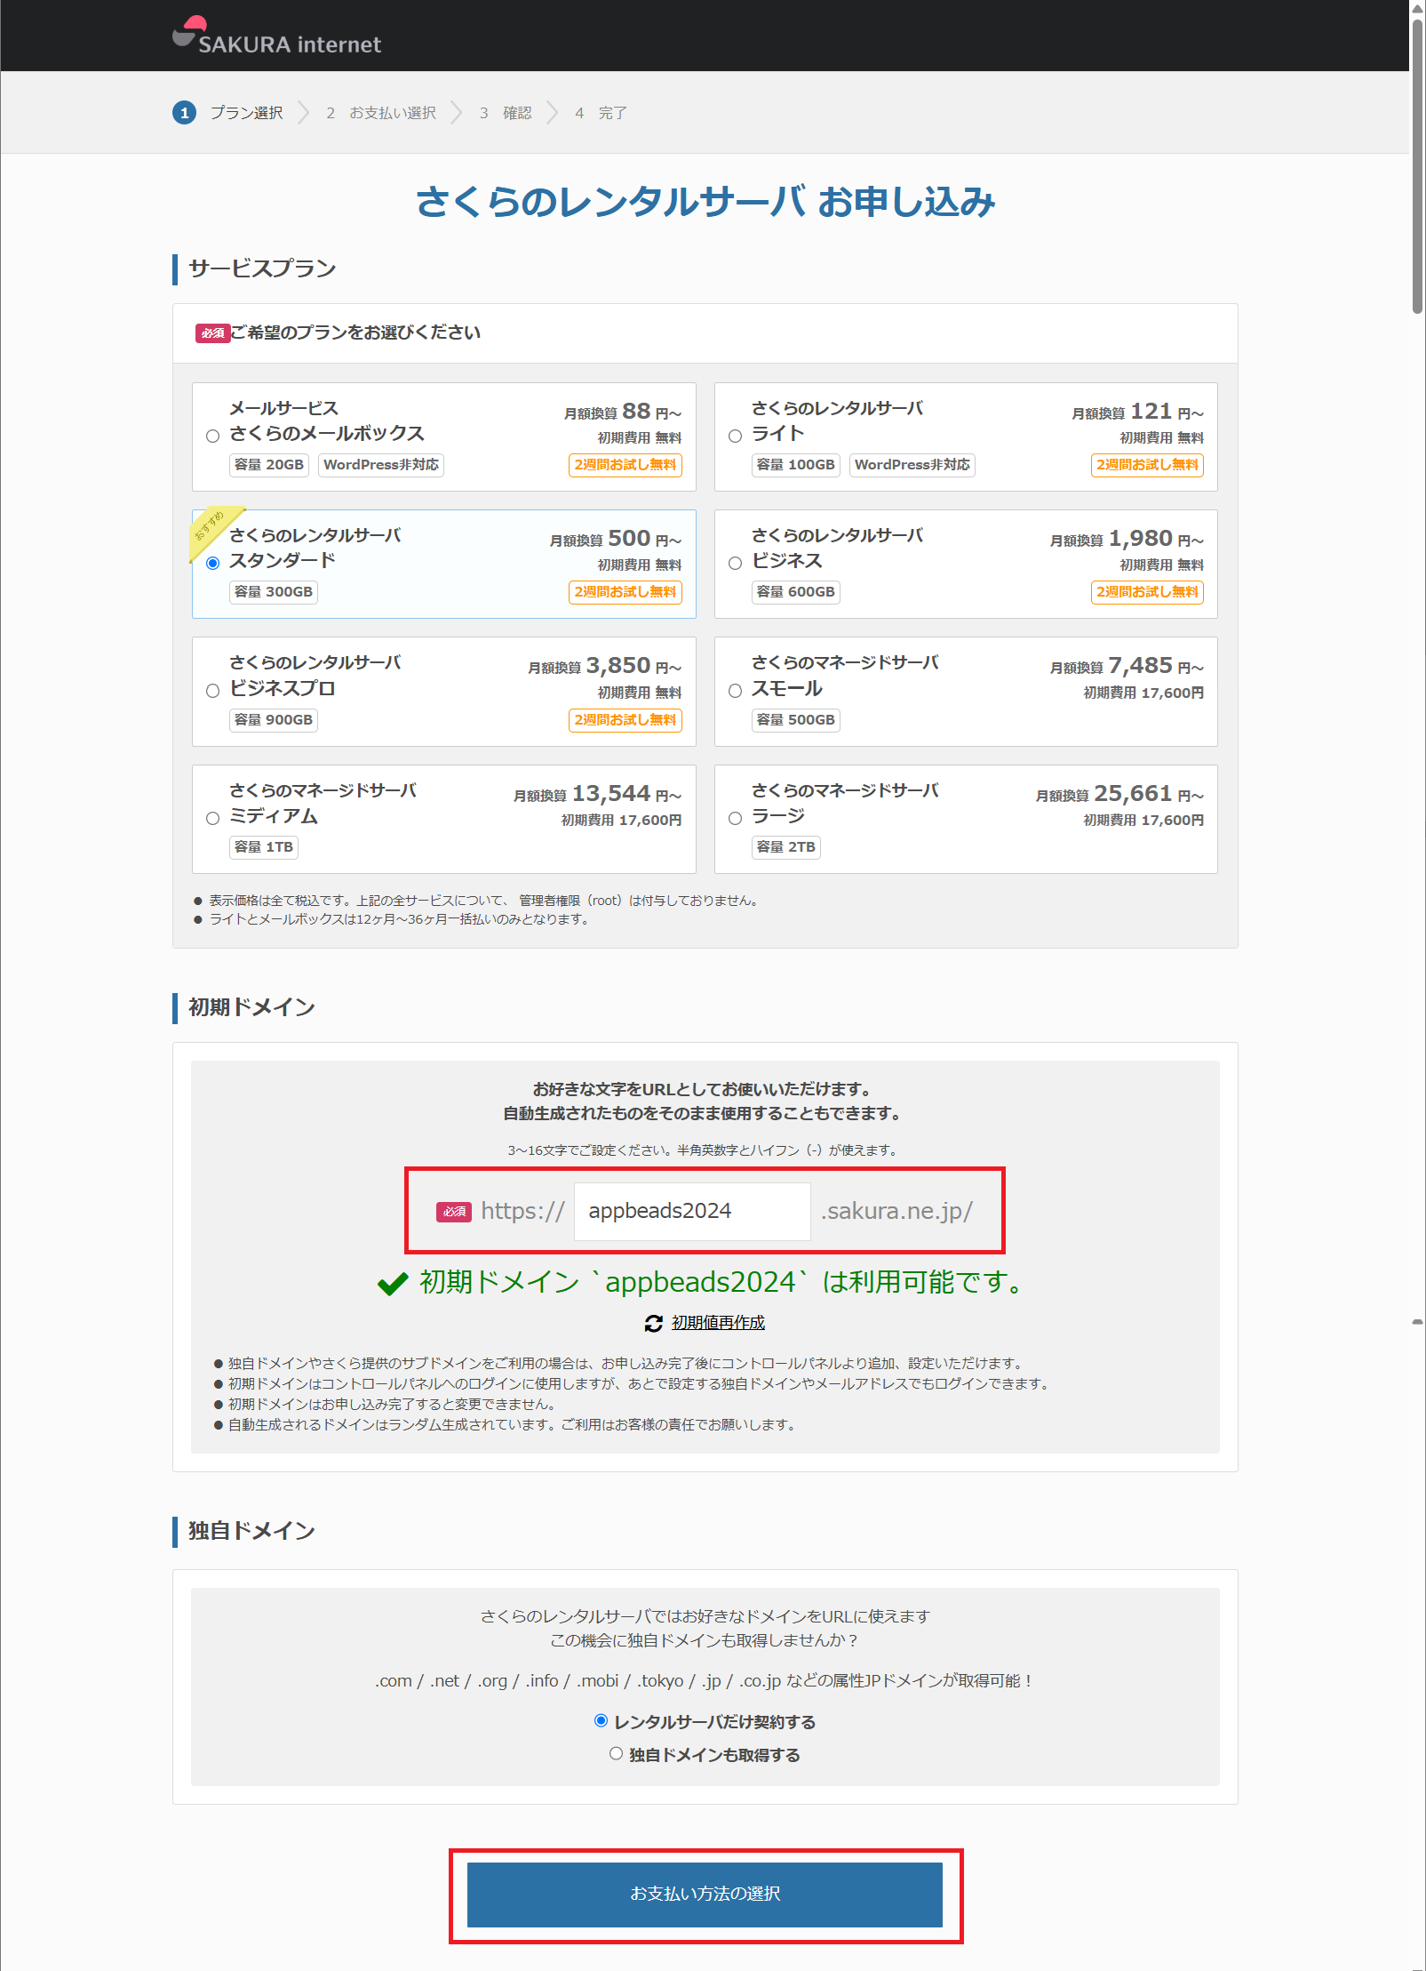Click the green checkmark availability icon
This screenshot has width=1426, height=1971.
[x=393, y=1284]
